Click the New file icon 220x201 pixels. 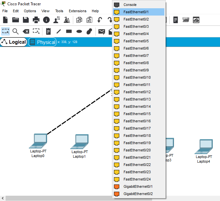(x=5, y=20)
